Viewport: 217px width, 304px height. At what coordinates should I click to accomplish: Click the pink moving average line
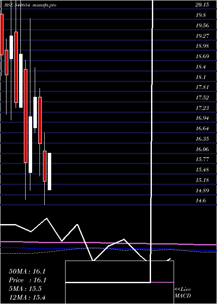point(108,243)
